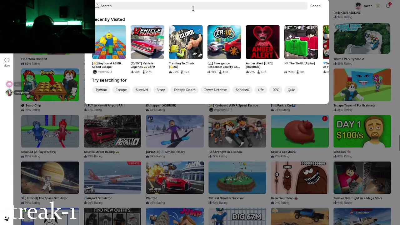Open Vehicle Legends recently visited game

(x=147, y=42)
